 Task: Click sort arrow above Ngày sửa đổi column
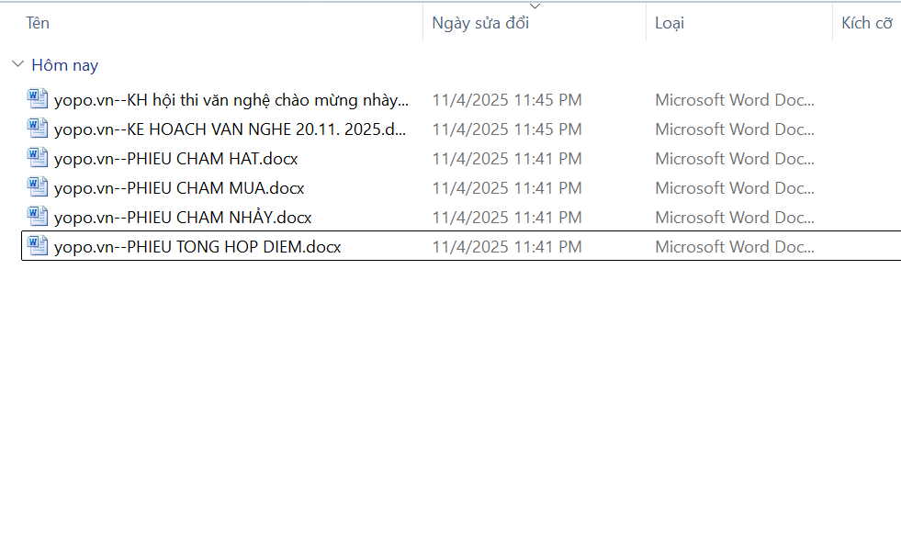click(535, 6)
